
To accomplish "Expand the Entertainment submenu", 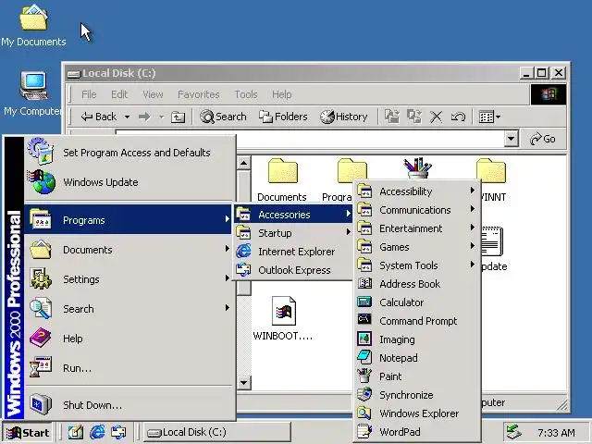I will pyautogui.click(x=417, y=228).
